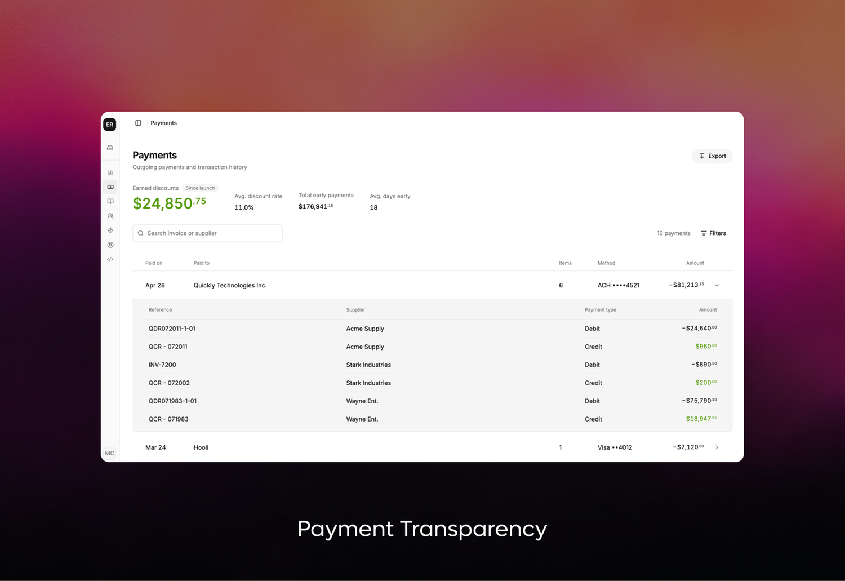
Task: Open the inbox icon in sidebar
Action: tap(110, 148)
